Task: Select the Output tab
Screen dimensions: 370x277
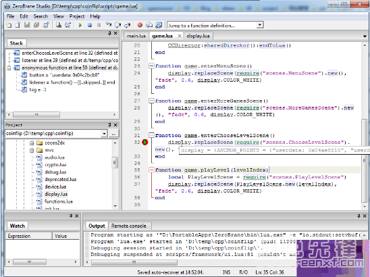Action: point(97,226)
